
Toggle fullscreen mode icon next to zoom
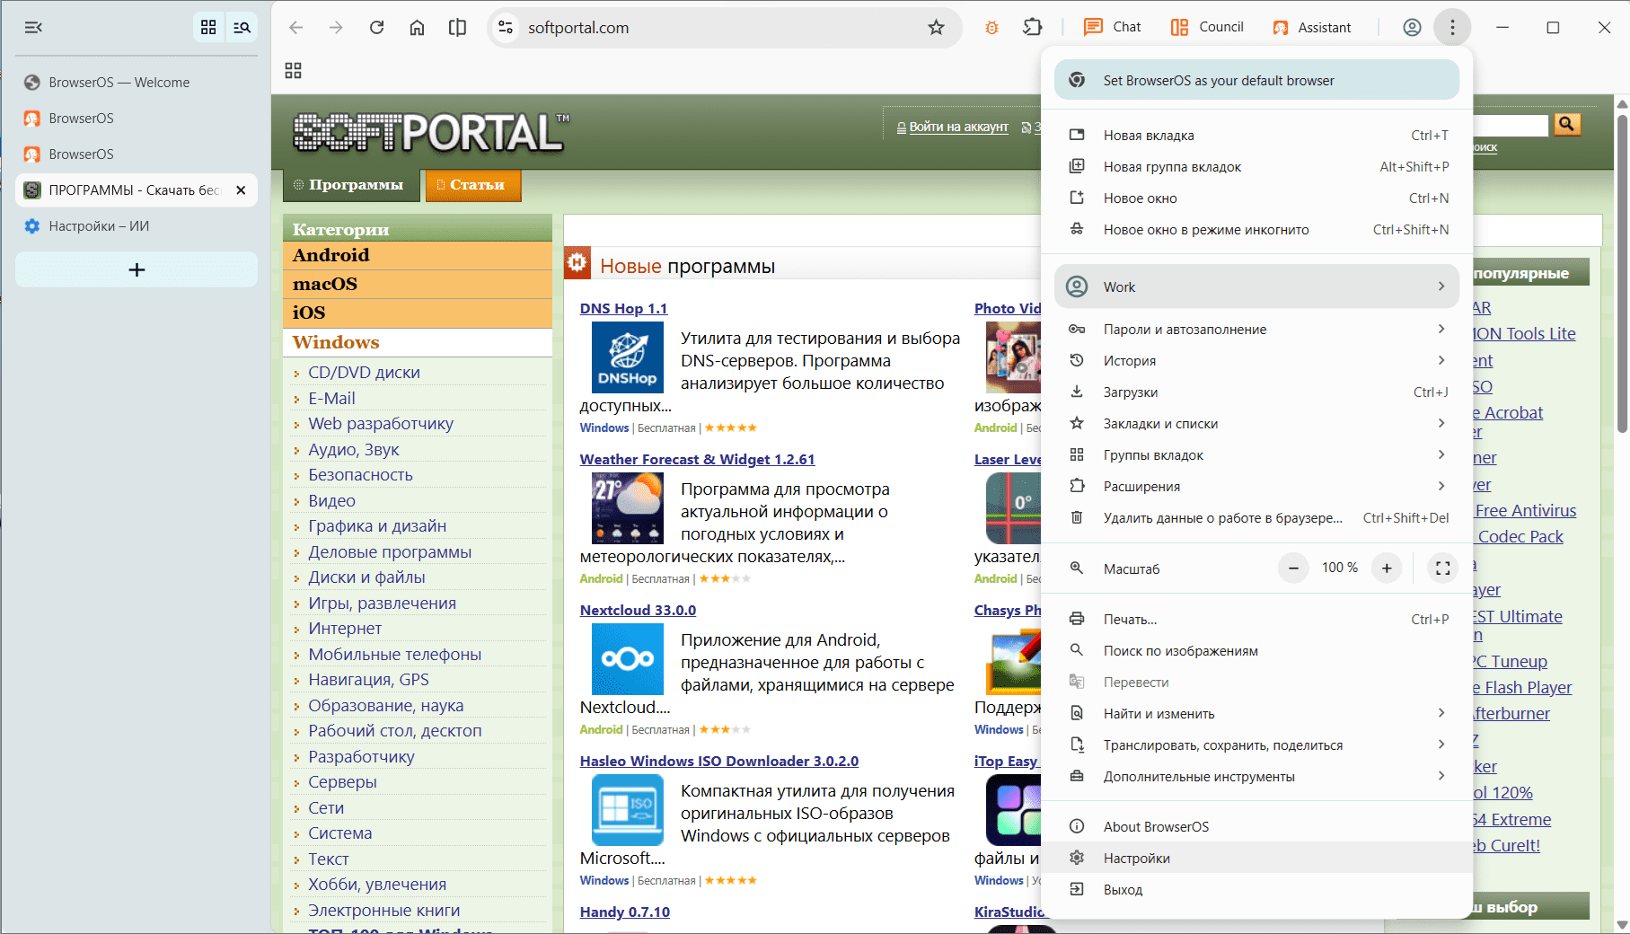click(x=1443, y=568)
